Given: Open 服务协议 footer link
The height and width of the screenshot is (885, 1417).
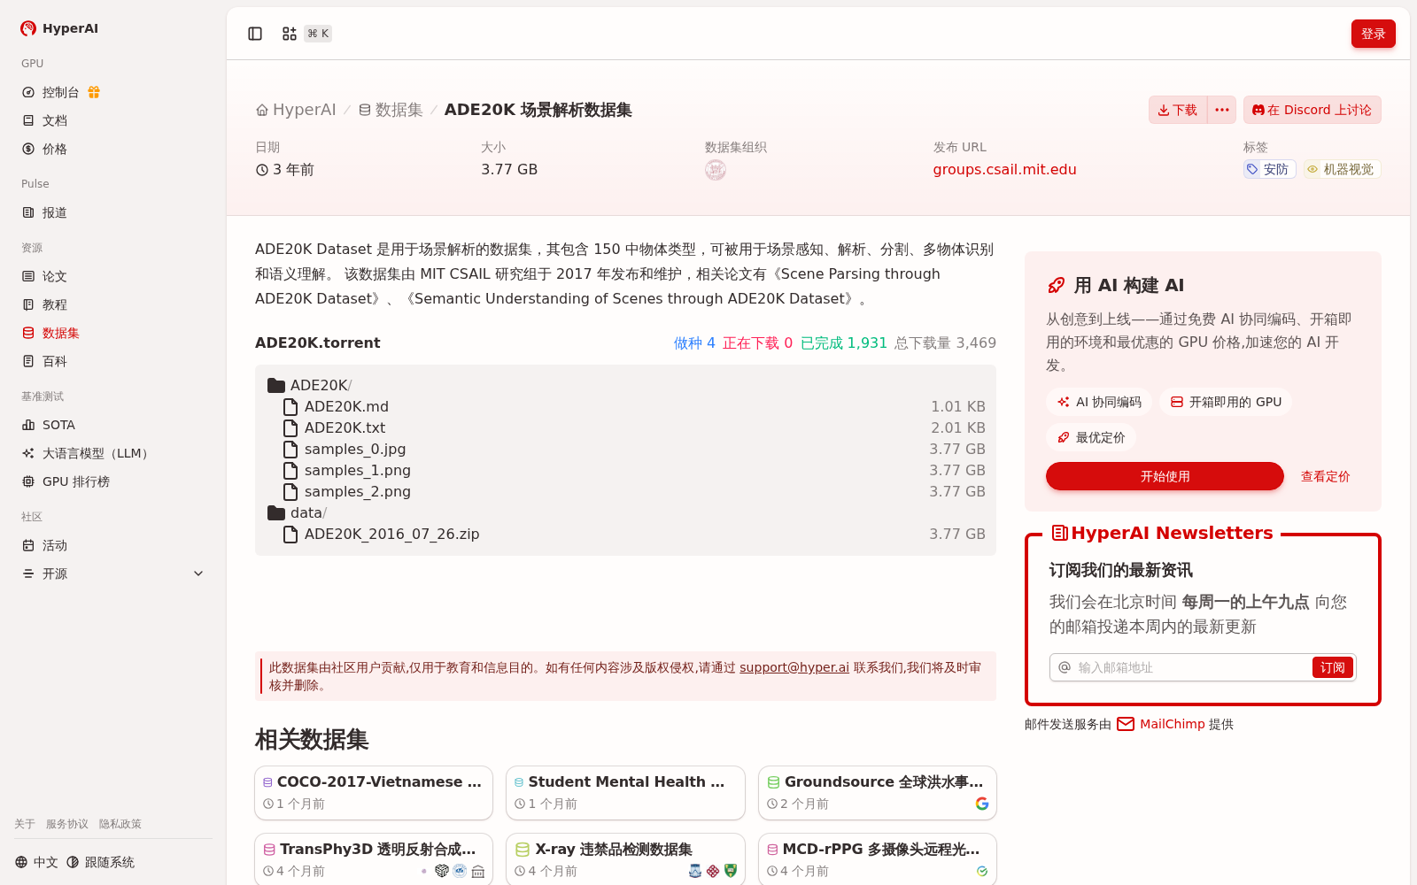Looking at the screenshot, I should click(x=67, y=824).
